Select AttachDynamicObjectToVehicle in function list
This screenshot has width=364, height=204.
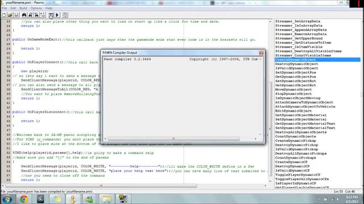pyautogui.click(x=305, y=107)
